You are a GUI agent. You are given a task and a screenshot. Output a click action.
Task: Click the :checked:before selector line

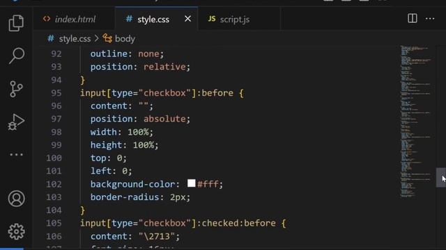tap(183, 224)
